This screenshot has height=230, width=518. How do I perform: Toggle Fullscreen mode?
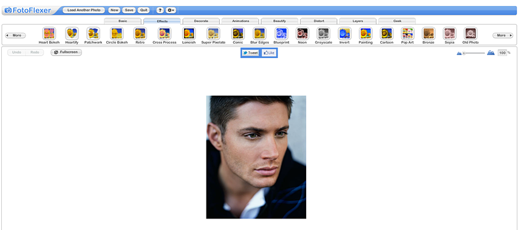coord(66,52)
